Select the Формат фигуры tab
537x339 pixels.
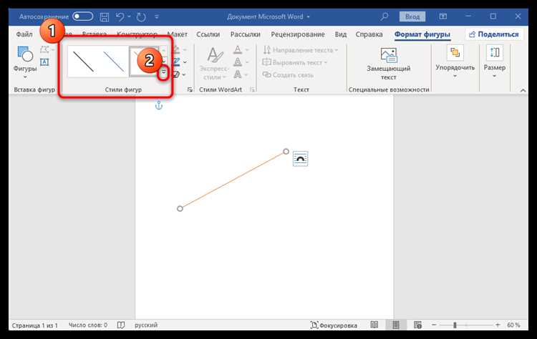tap(422, 34)
